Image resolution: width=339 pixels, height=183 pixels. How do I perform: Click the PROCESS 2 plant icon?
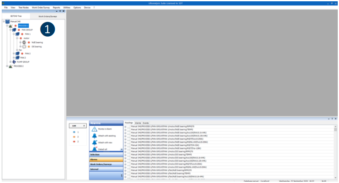point(10,66)
